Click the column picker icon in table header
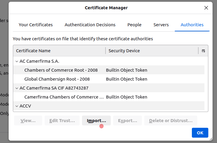 pyautogui.click(x=203, y=51)
